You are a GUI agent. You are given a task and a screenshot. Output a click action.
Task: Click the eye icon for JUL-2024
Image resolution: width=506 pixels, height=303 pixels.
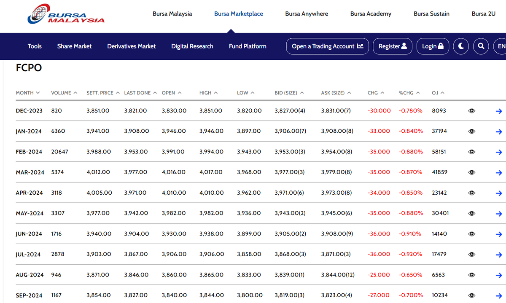tap(472, 255)
